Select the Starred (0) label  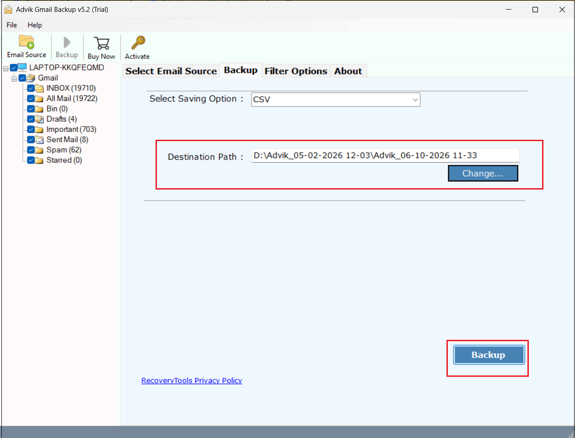click(64, 160)
